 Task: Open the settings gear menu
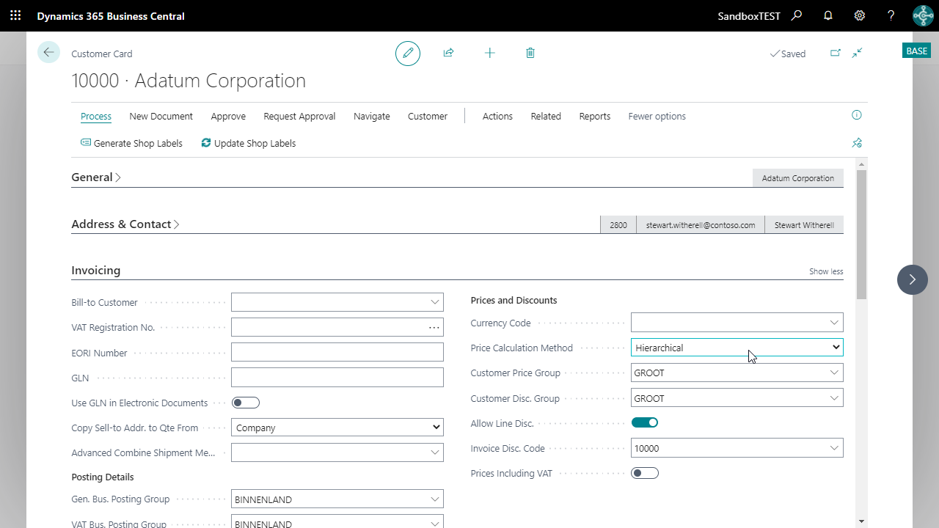click(860, 15)
